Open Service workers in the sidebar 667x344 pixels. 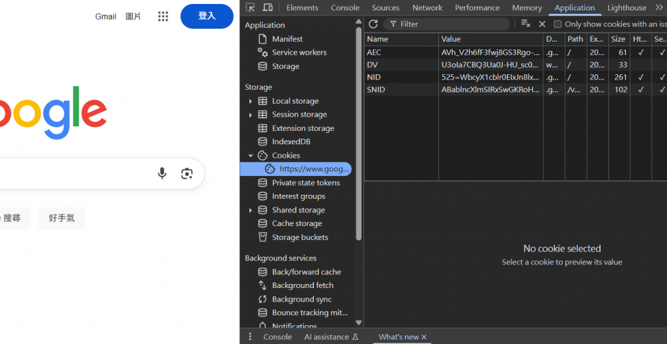pos(292,52)
